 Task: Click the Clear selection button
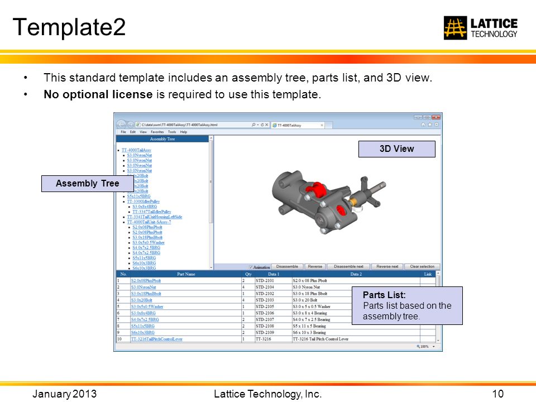[422, 267]
